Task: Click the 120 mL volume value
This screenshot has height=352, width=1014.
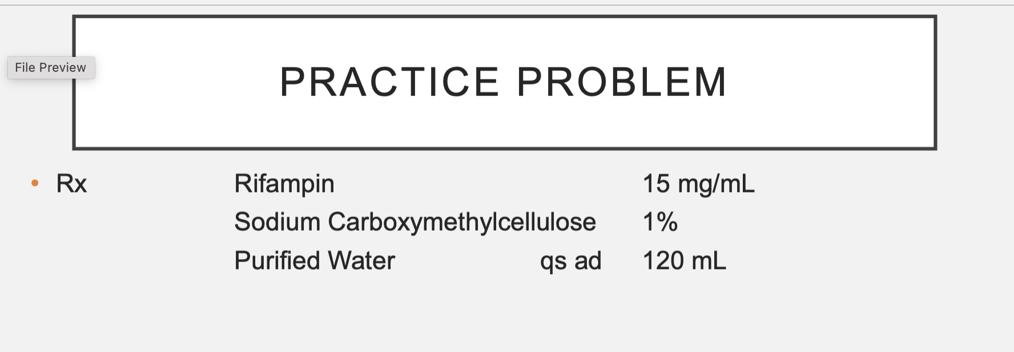Action: [x=685, y=261]
